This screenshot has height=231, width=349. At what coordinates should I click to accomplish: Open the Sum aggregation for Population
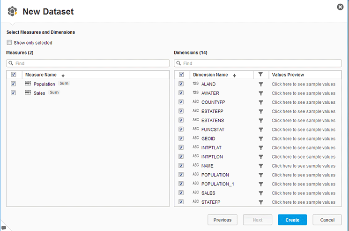64,84
